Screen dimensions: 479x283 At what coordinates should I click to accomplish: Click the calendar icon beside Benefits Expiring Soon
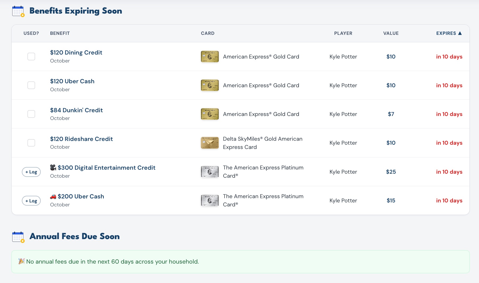(18, 11)
